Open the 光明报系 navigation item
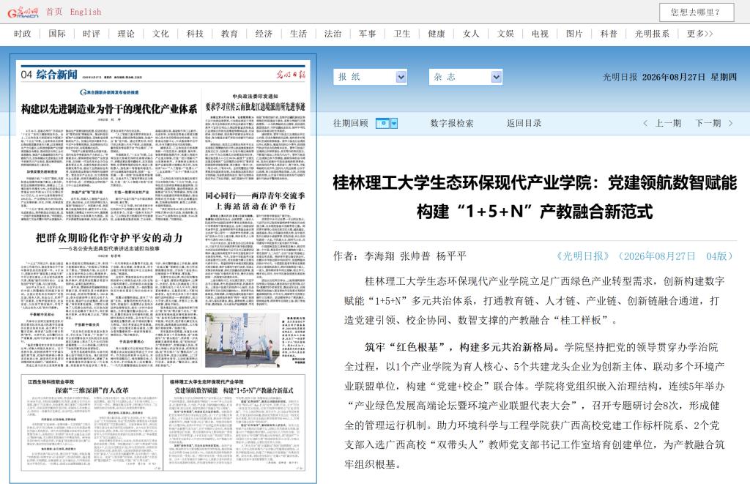750x484 pixels. tap(652, 34)
